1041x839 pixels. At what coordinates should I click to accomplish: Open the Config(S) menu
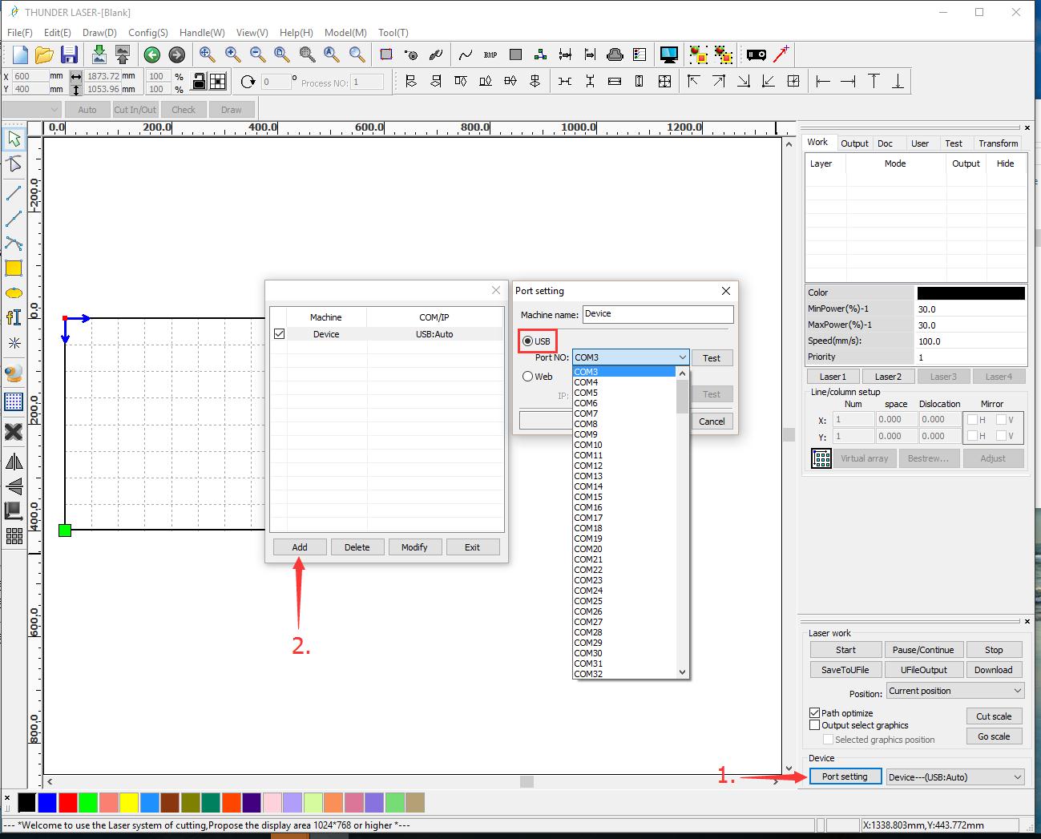click(147, 33)
